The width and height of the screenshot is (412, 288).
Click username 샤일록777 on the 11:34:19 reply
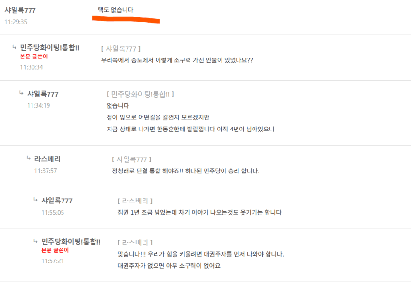[x=43, y=94]
